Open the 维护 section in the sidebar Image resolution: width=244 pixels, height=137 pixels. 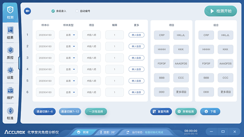tap(10, 93)
